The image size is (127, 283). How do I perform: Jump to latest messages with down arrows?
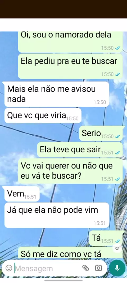point(117,248)
